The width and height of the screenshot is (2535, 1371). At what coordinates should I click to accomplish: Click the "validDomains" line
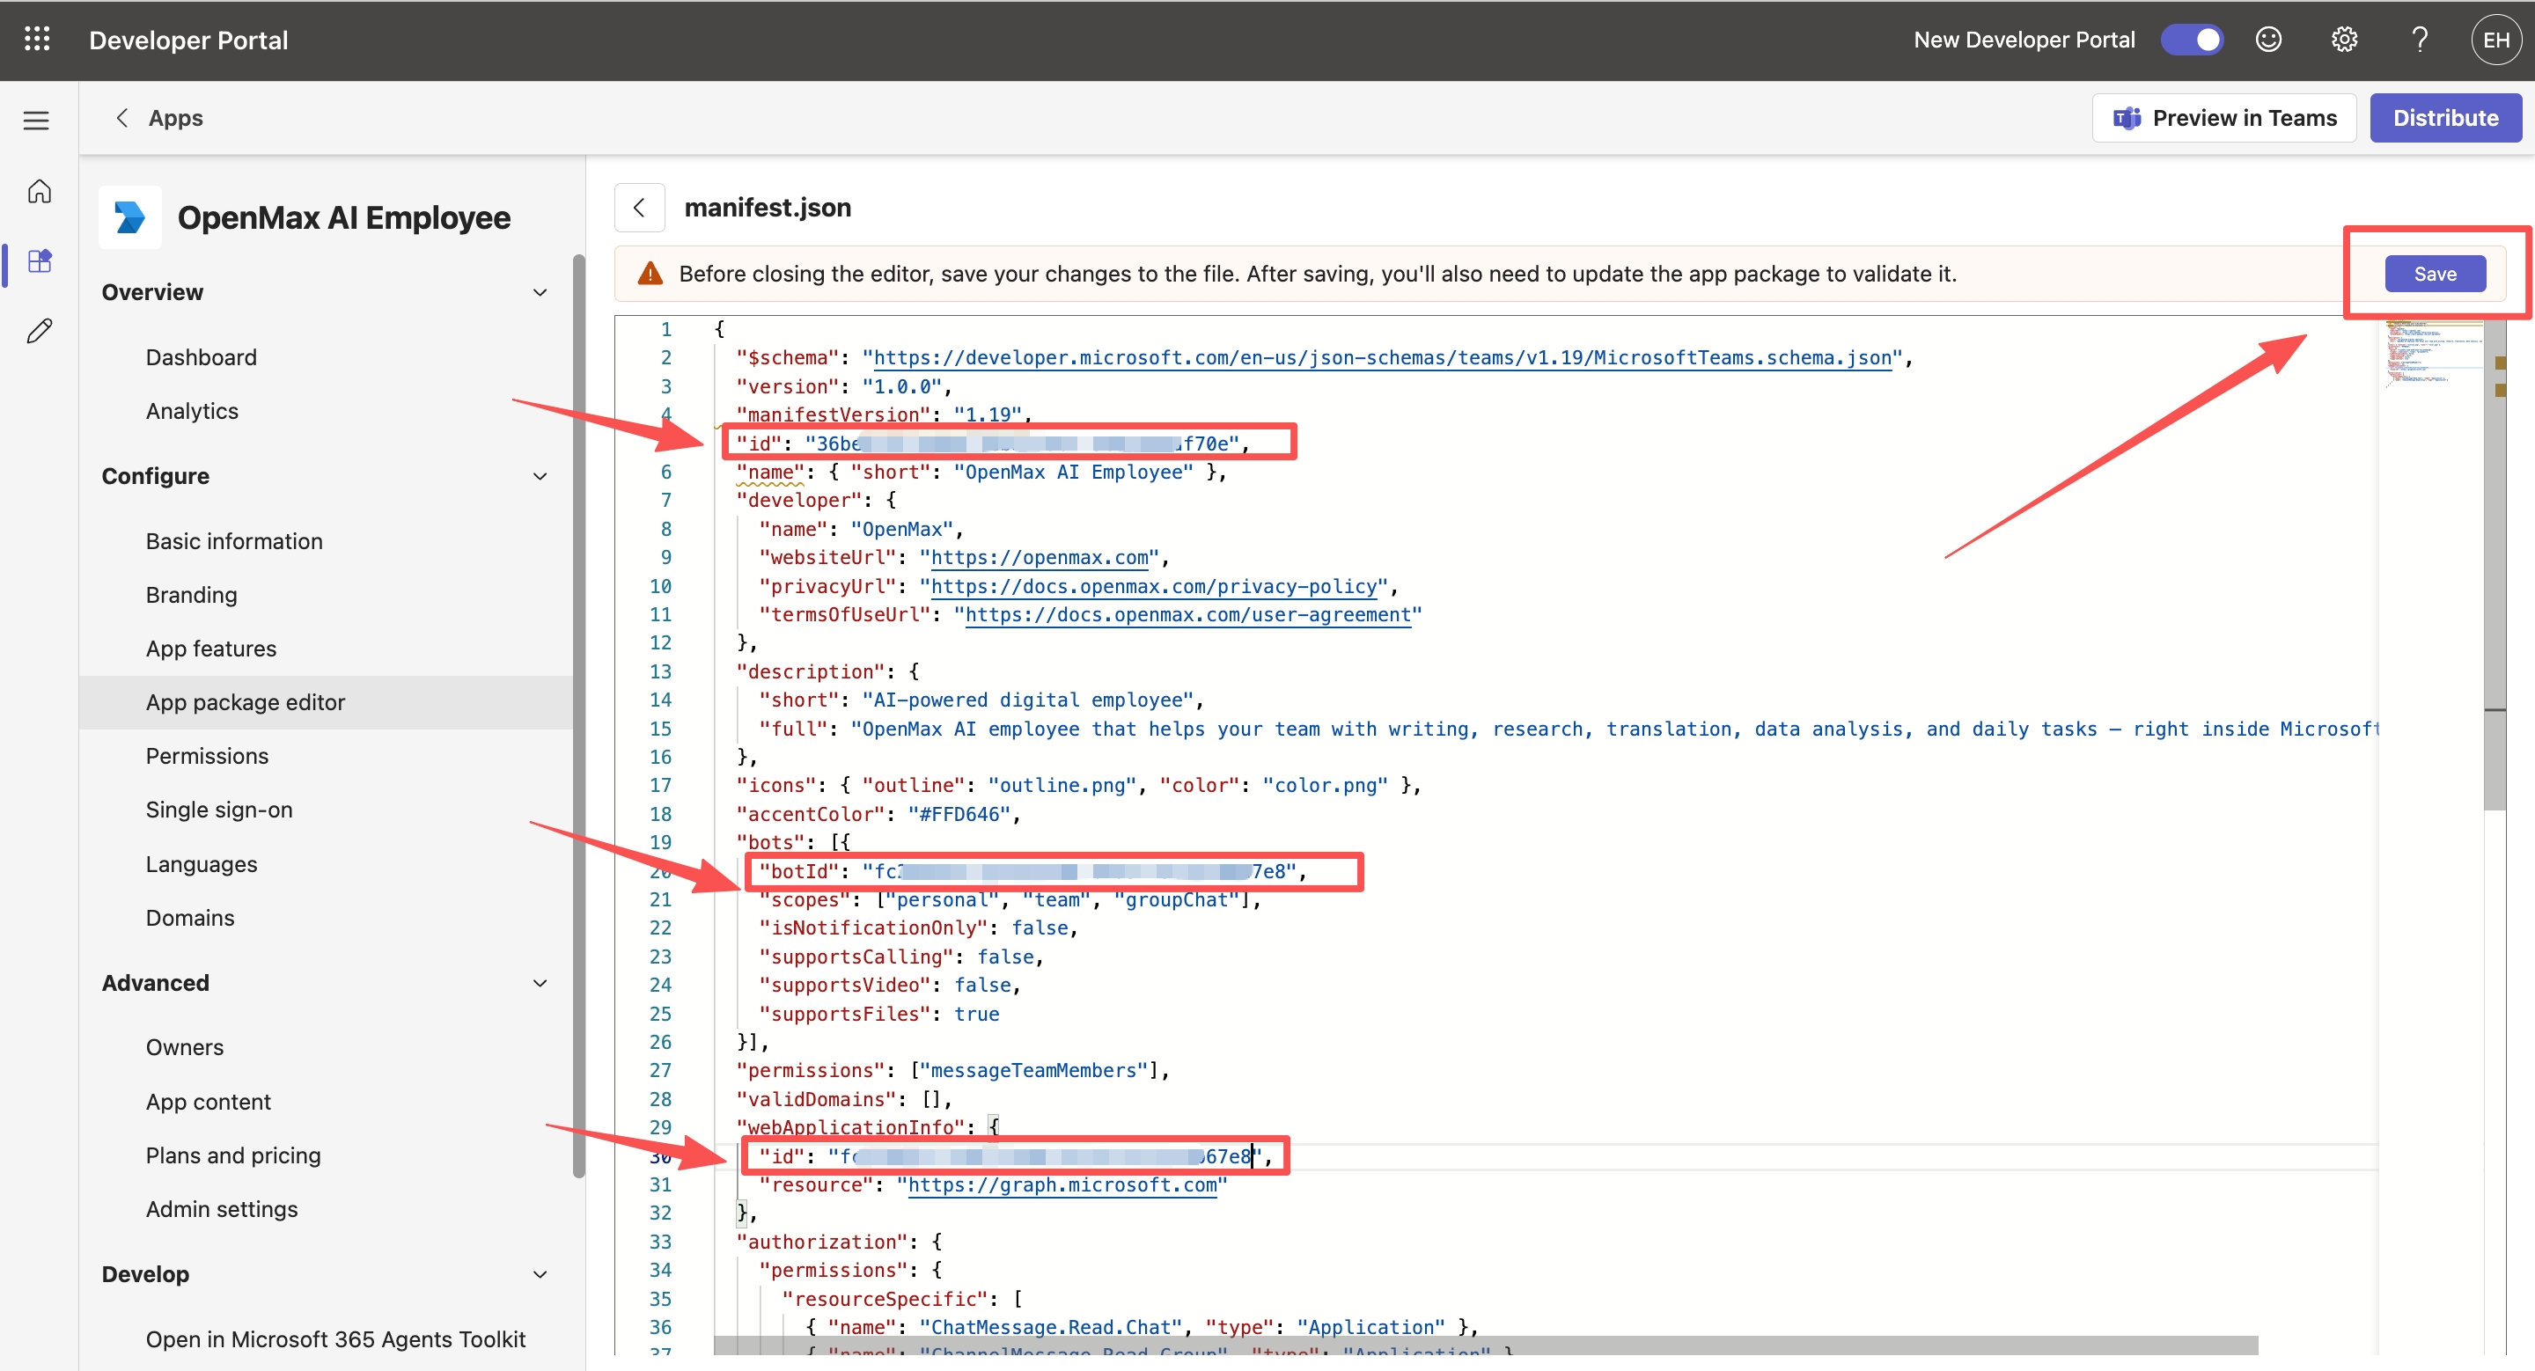tap(843, 1100)
